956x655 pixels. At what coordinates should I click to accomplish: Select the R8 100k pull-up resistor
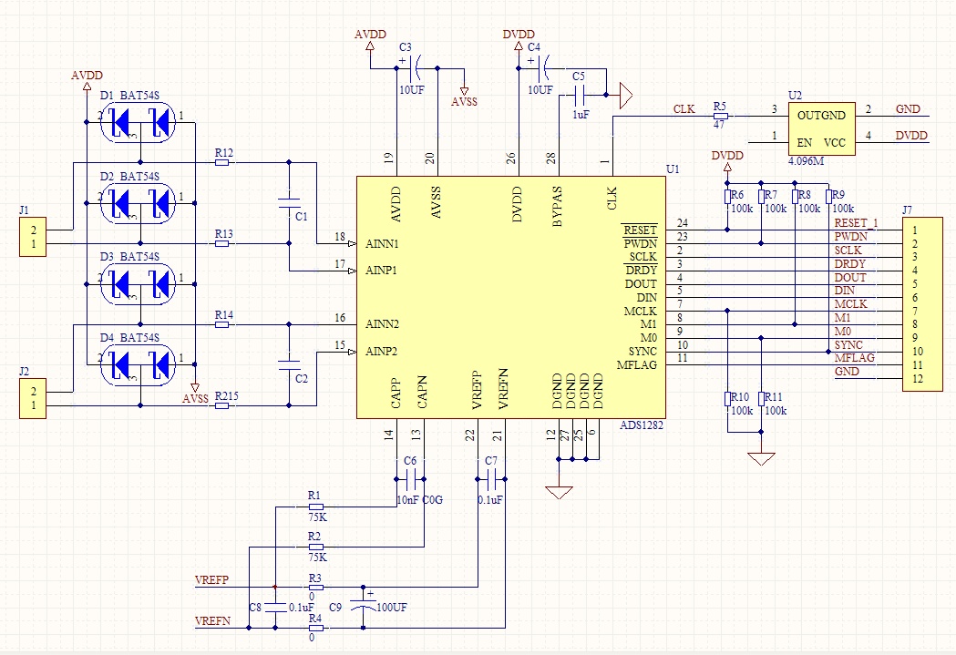[x=795, y=196]
